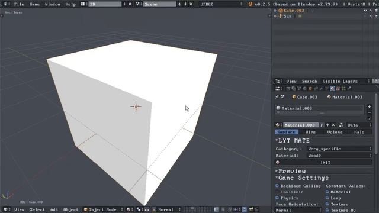Open the Object Mode dropdown
Screen dimensions: 379x213
coord(103,209)
